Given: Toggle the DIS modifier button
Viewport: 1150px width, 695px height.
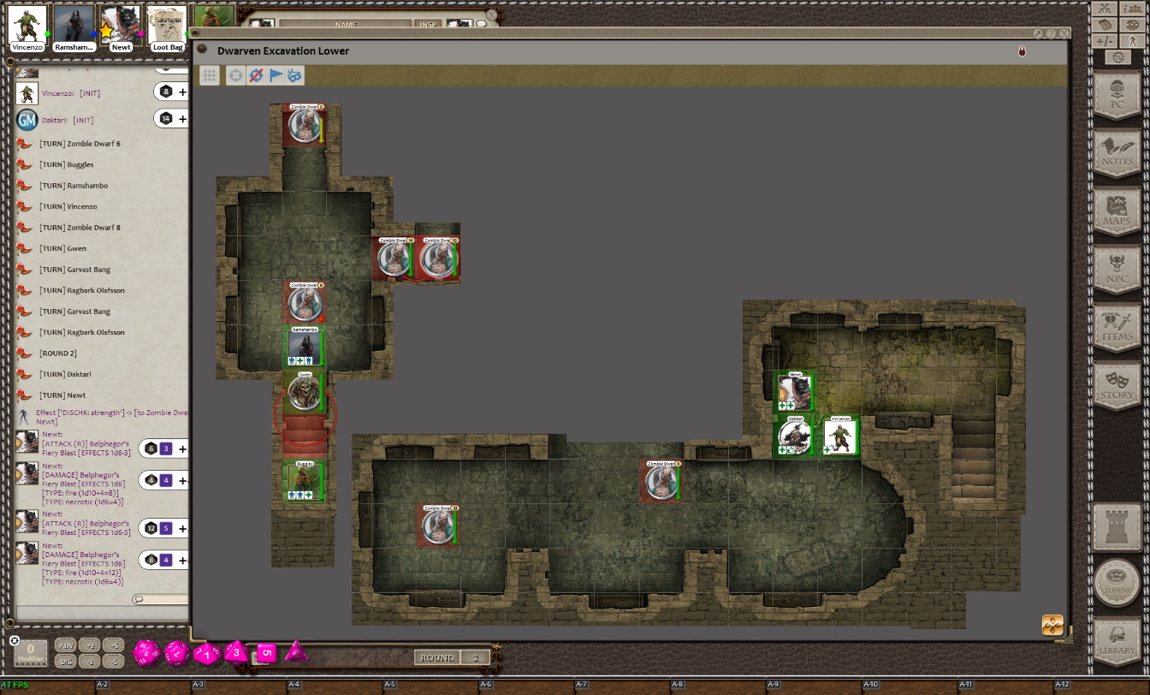Looking at the screenshot, I should click(x=66, y=661).
